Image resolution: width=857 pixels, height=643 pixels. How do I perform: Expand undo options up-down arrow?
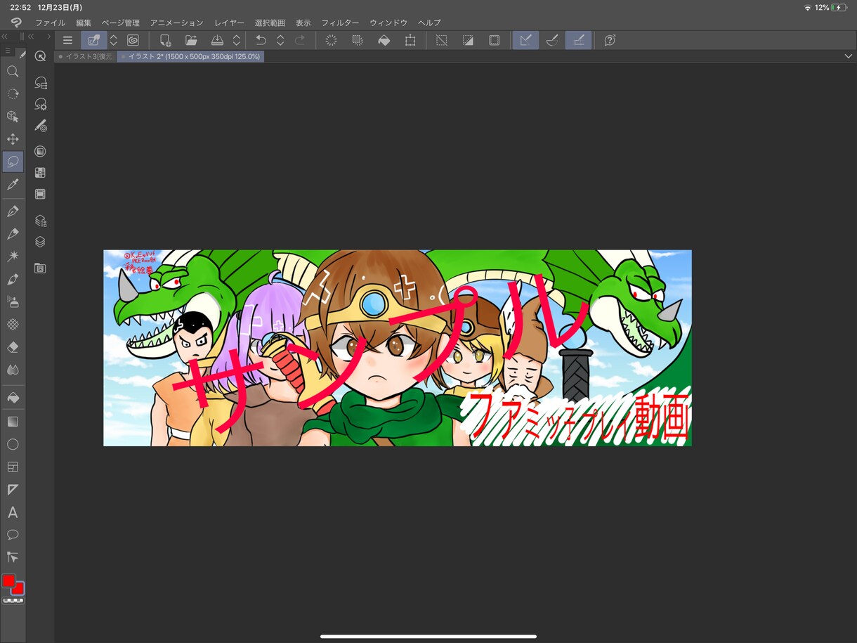[280, 40]
